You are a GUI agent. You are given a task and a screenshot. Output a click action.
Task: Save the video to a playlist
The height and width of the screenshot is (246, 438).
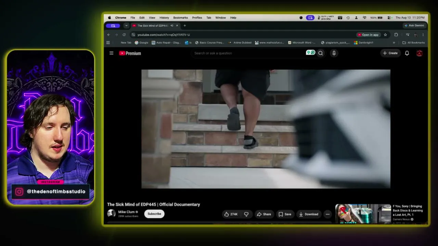[285, 214]
